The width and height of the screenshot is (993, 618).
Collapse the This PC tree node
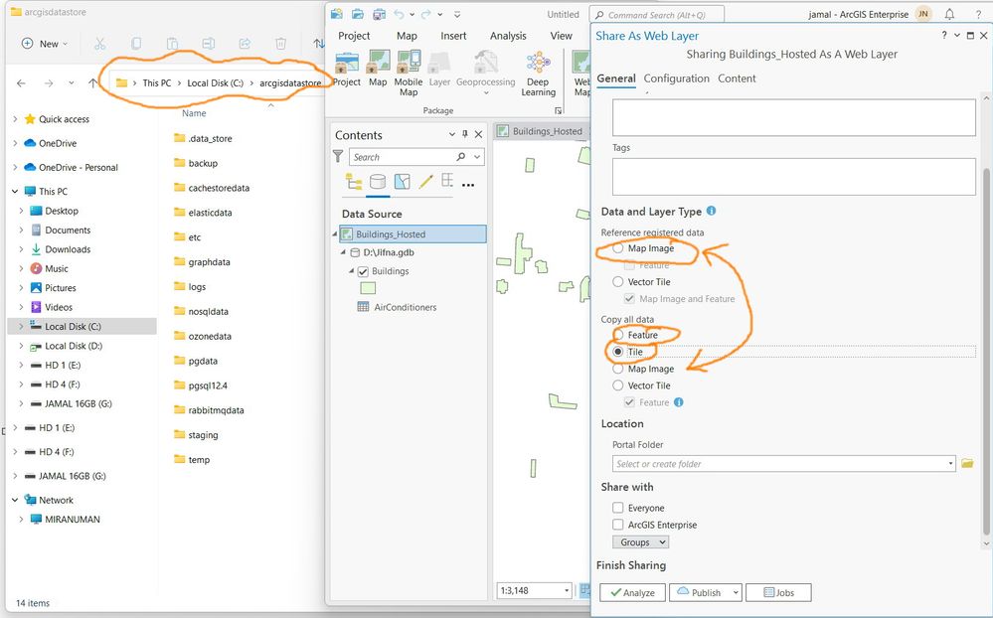(x=15, y=191)
